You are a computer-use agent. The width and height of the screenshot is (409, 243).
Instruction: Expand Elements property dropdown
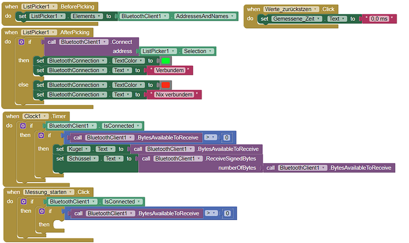tap(87, 16)
